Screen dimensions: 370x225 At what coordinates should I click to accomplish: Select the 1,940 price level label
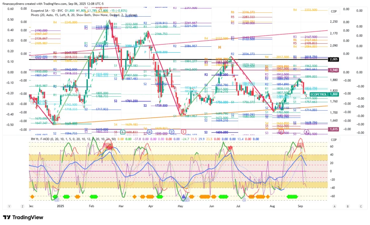[334, 70]
